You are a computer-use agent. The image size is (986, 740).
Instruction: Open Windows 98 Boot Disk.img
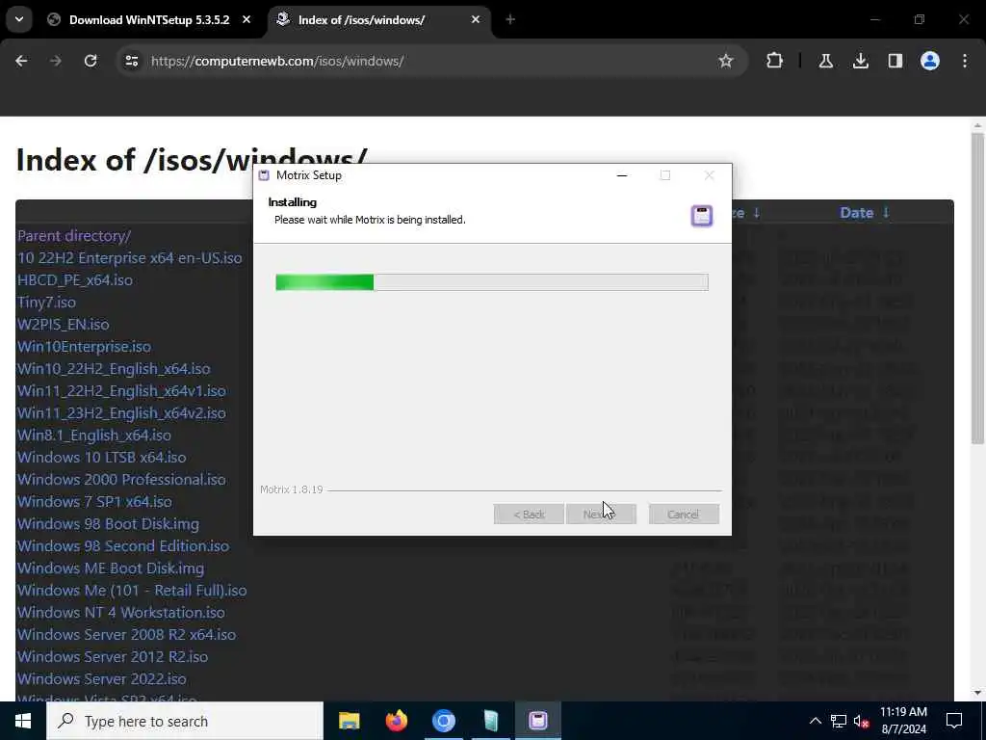point(108,524)
